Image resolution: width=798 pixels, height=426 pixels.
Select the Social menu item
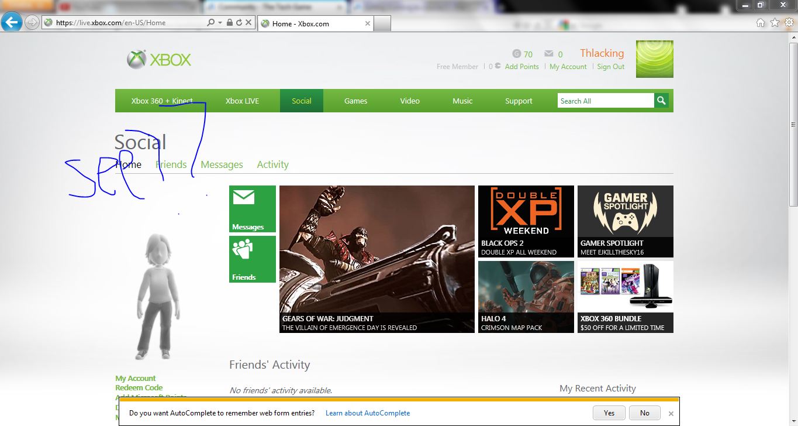(301, 101)
